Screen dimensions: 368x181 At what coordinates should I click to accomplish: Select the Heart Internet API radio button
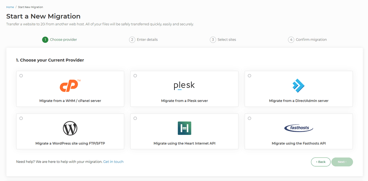(x=135, y=118)
